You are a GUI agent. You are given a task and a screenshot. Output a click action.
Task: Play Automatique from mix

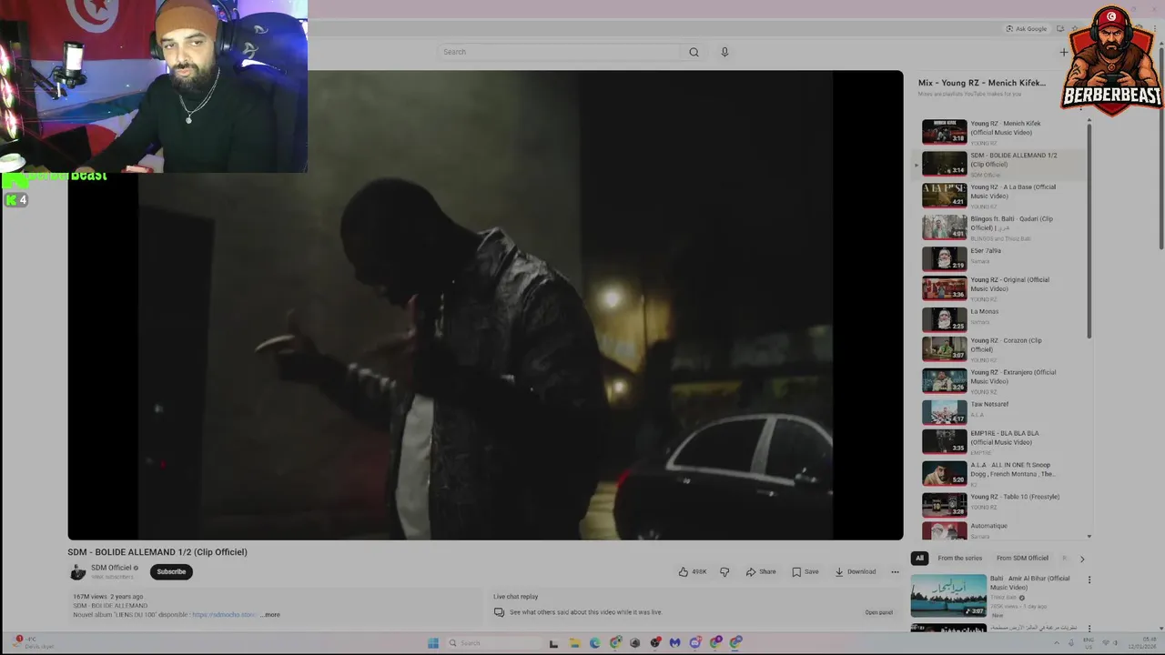(x=1001, y=529)
